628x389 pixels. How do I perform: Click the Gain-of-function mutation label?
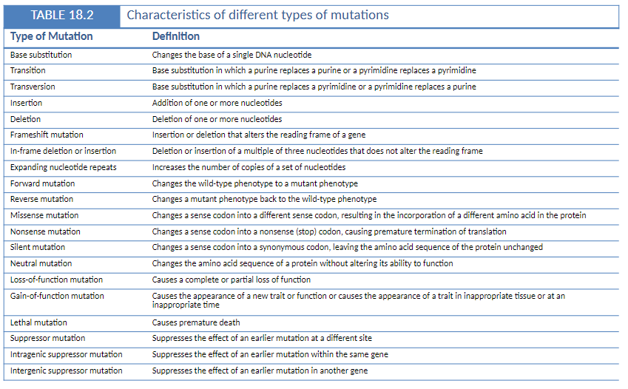57,296
